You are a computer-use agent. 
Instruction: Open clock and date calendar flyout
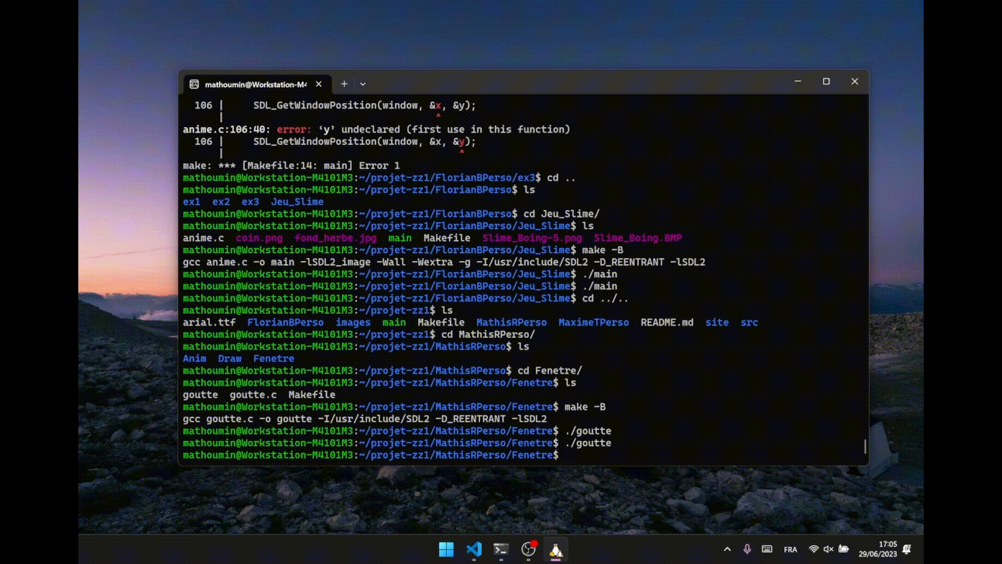[x=878, y=549]
